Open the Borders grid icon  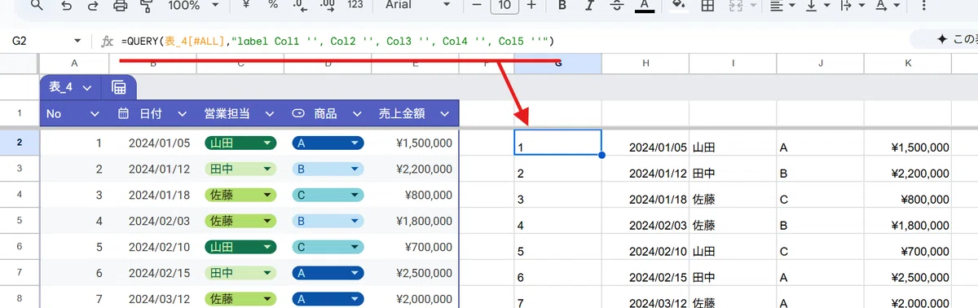click(708, 5)
